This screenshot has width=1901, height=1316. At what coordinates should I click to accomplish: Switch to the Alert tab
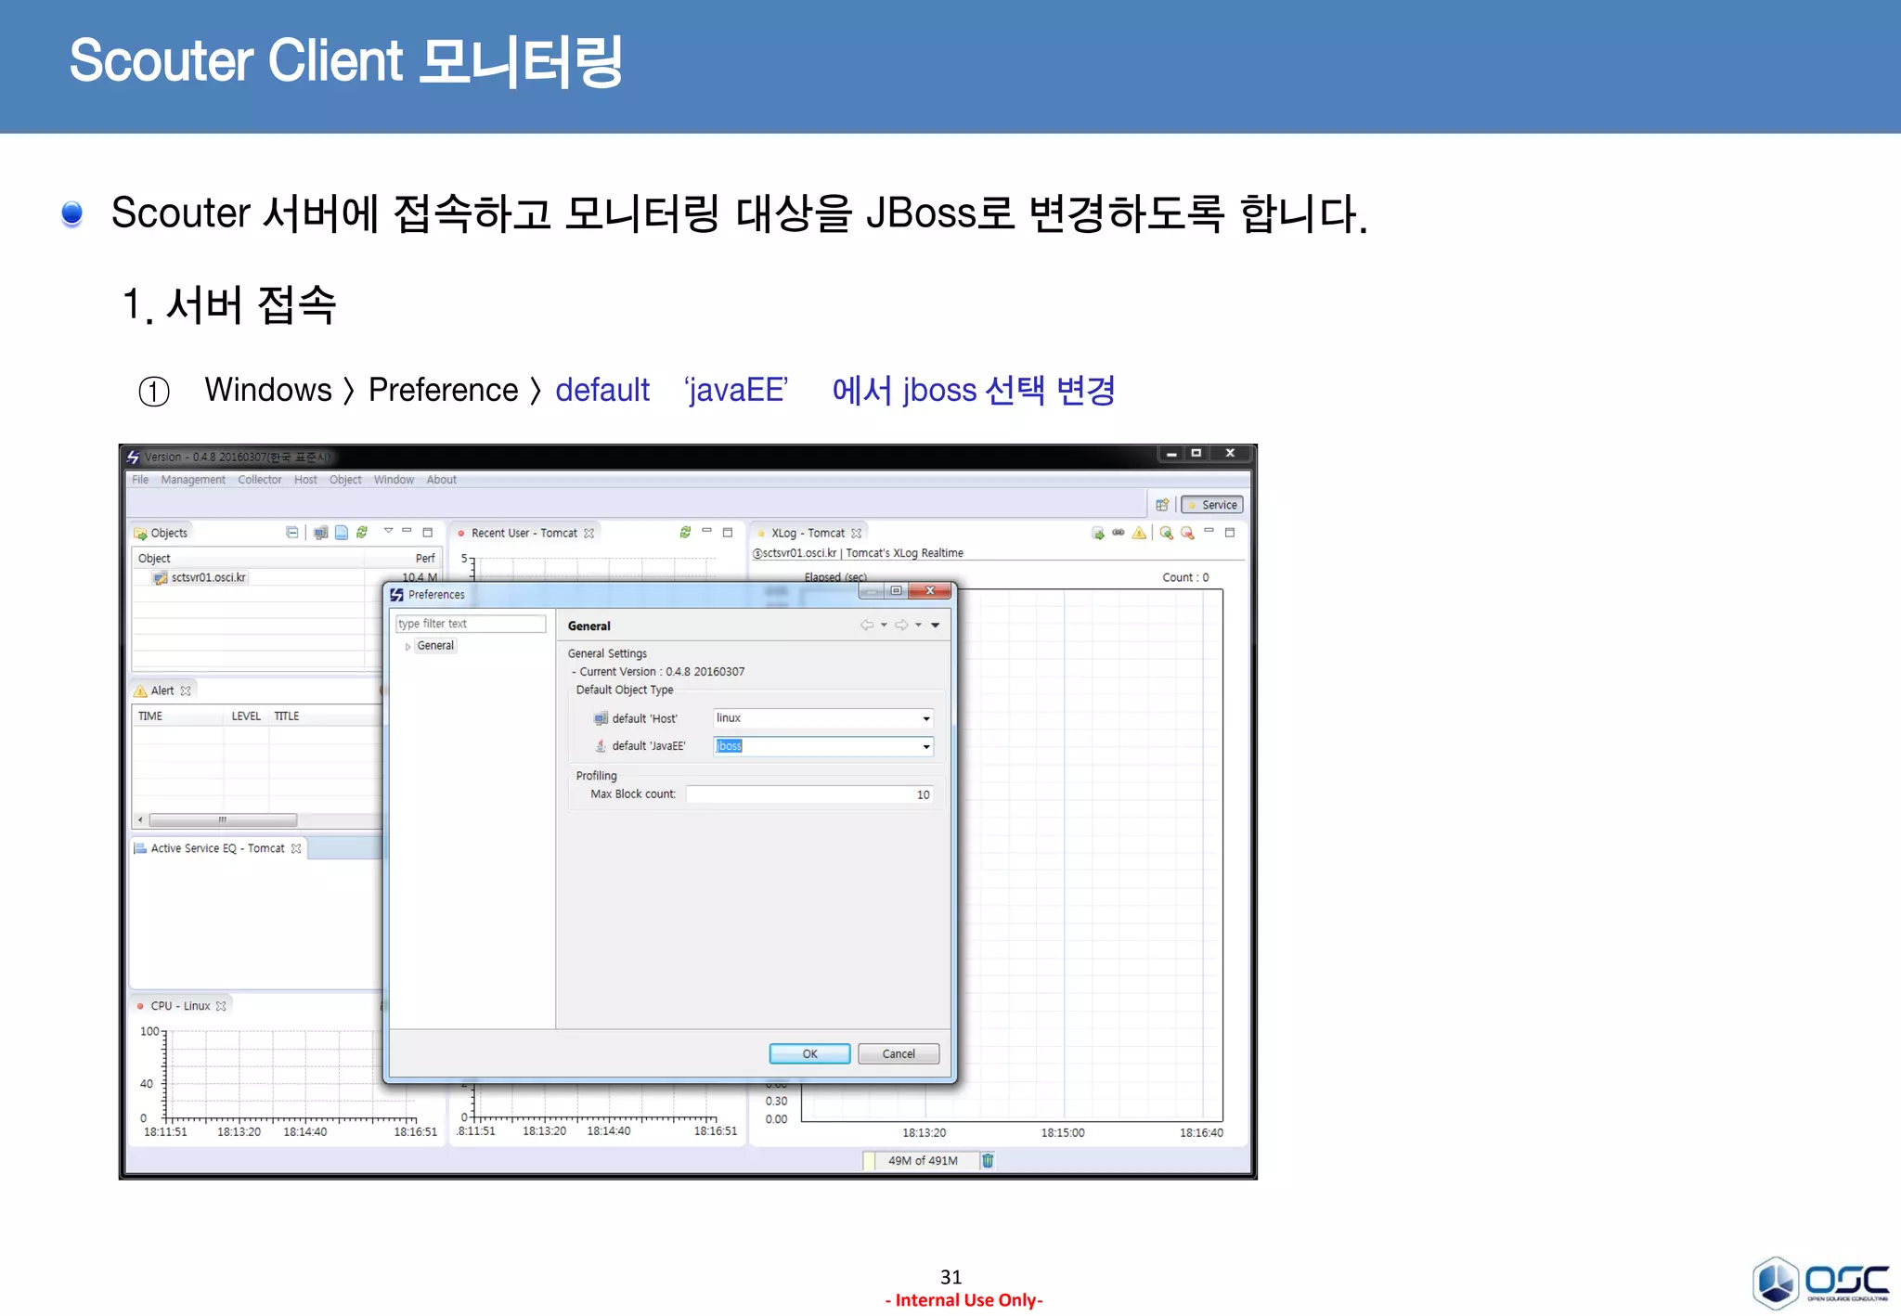point(162,690)
